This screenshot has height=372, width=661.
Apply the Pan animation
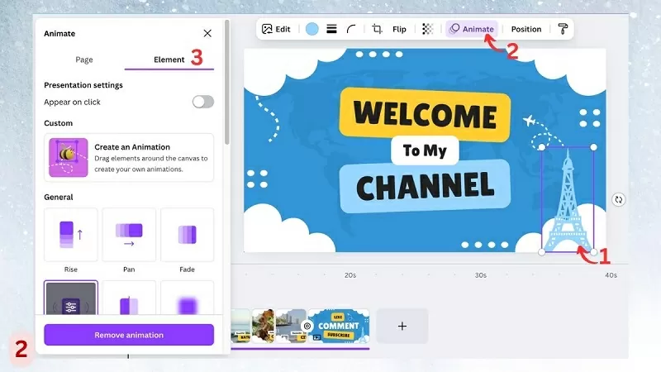[129, 235]
